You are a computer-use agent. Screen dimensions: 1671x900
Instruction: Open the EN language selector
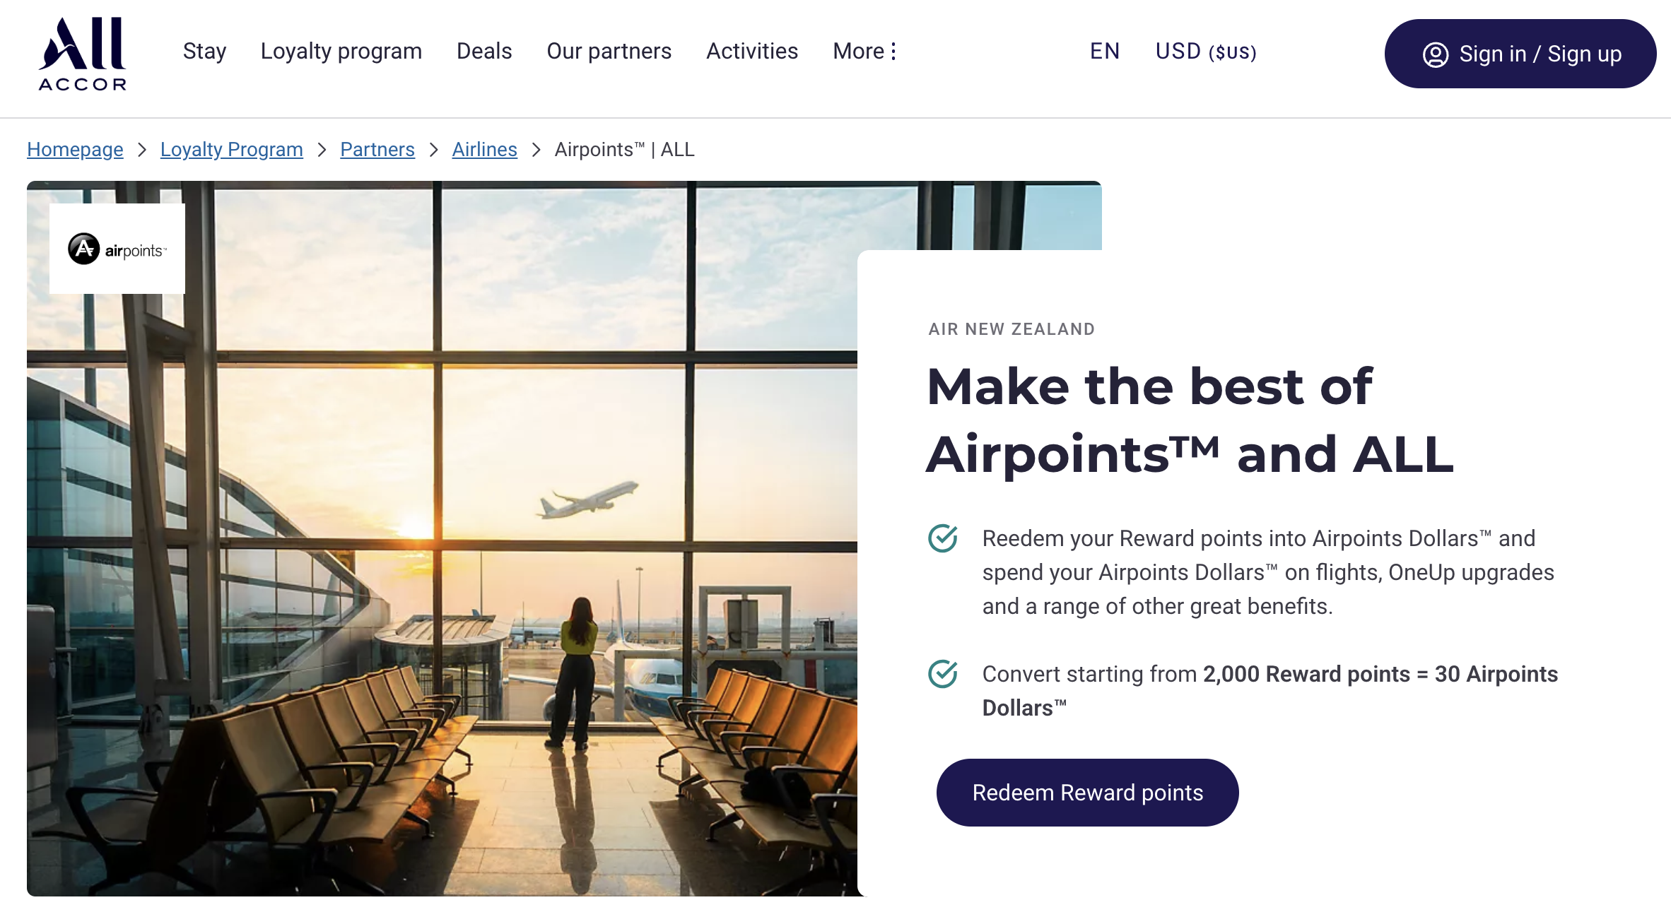(1105, 52)
